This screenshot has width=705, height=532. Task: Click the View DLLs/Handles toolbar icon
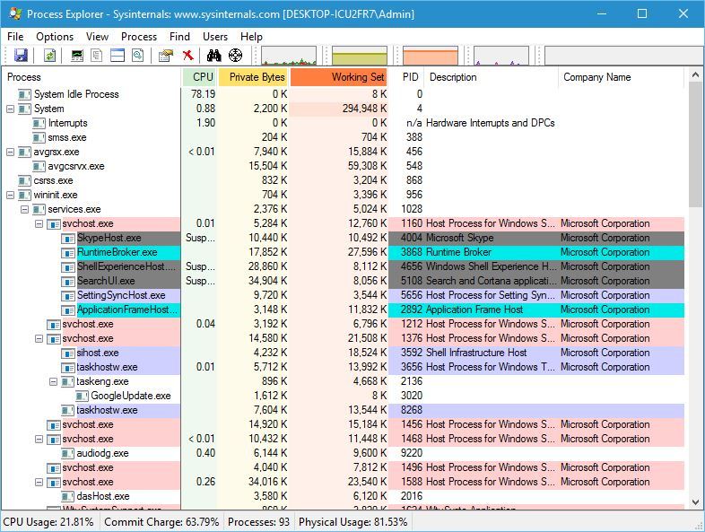137,56
